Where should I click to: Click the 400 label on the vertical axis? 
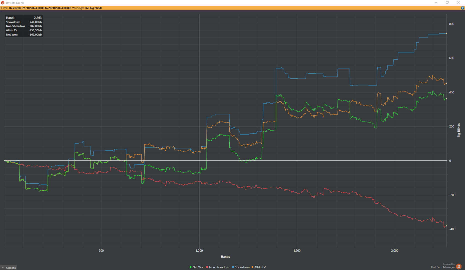click(451, 92)
